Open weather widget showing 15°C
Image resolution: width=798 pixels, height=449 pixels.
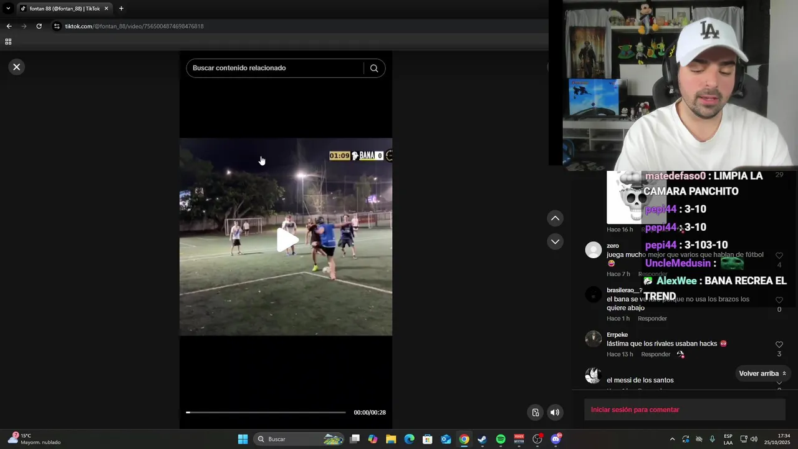[x=34, y=439]
